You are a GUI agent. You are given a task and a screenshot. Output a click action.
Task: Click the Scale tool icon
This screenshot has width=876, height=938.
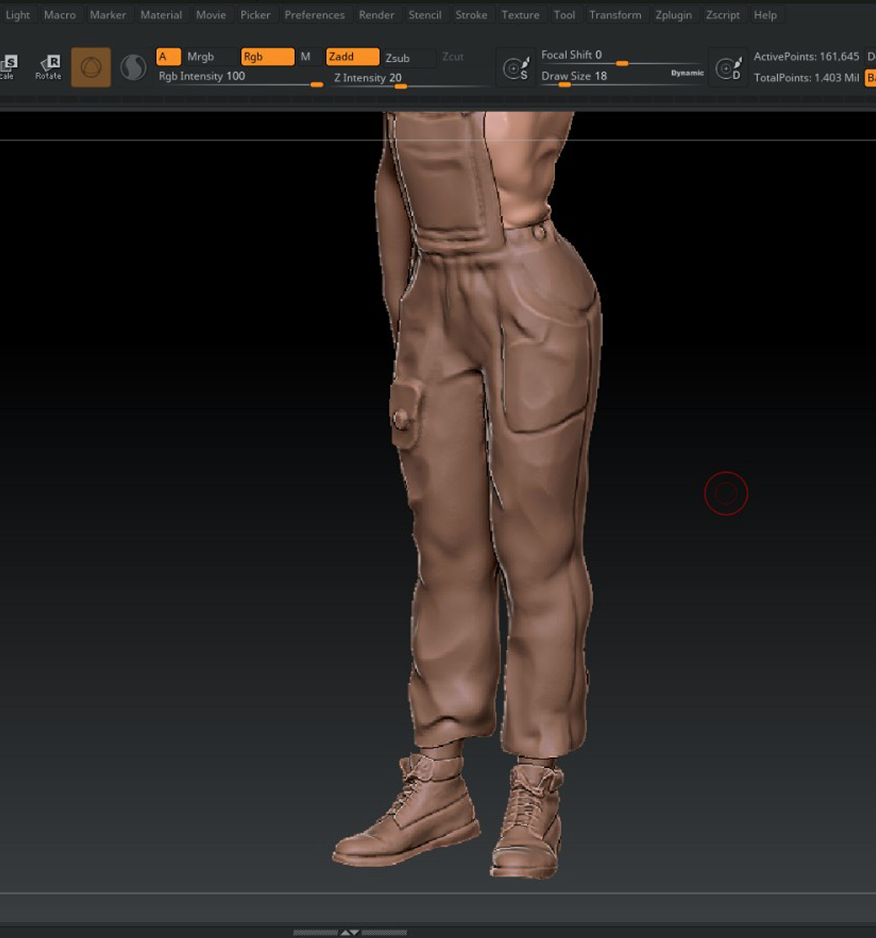[9, 67]
